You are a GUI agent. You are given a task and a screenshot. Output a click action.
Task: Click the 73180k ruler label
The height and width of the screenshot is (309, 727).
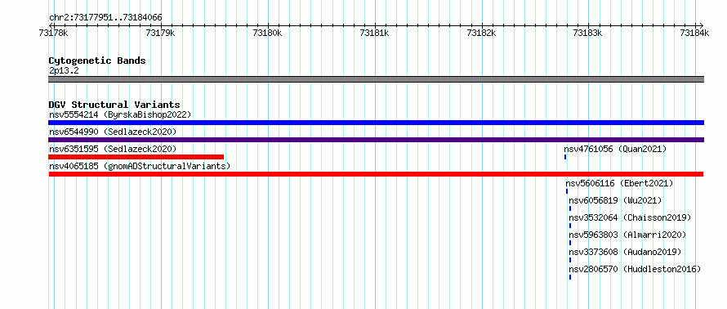268,33
